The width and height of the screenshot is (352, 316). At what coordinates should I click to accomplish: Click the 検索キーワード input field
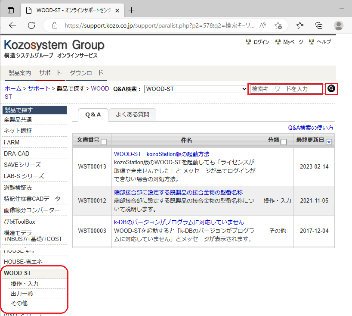point(286,89)
